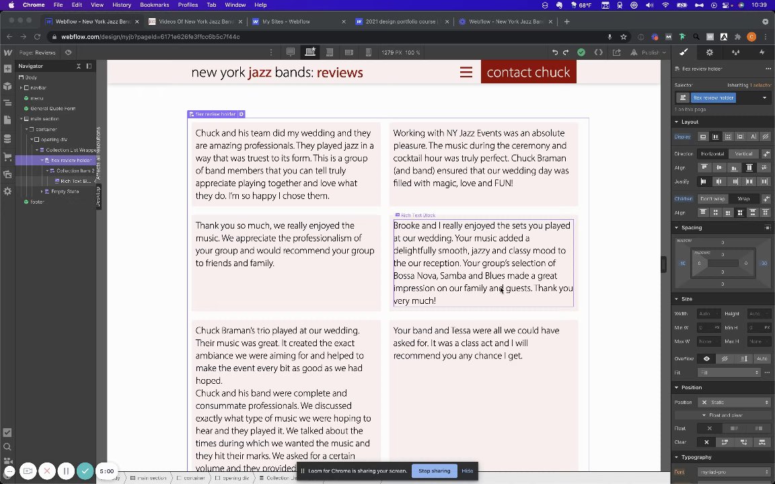Undo the last change

point(555,52)
